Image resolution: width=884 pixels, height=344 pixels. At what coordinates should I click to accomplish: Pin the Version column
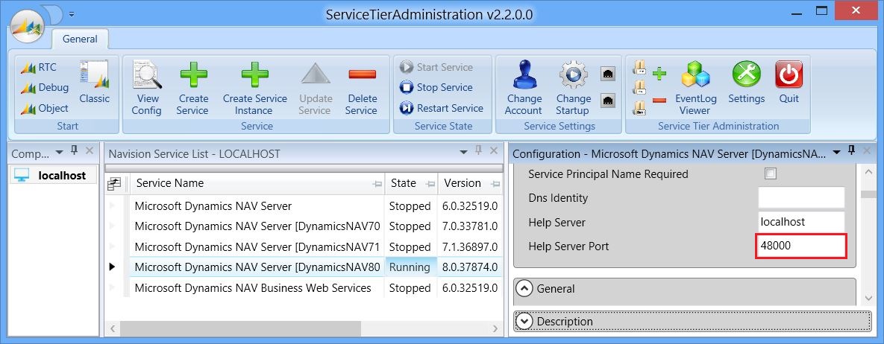(x=495, y=184)
